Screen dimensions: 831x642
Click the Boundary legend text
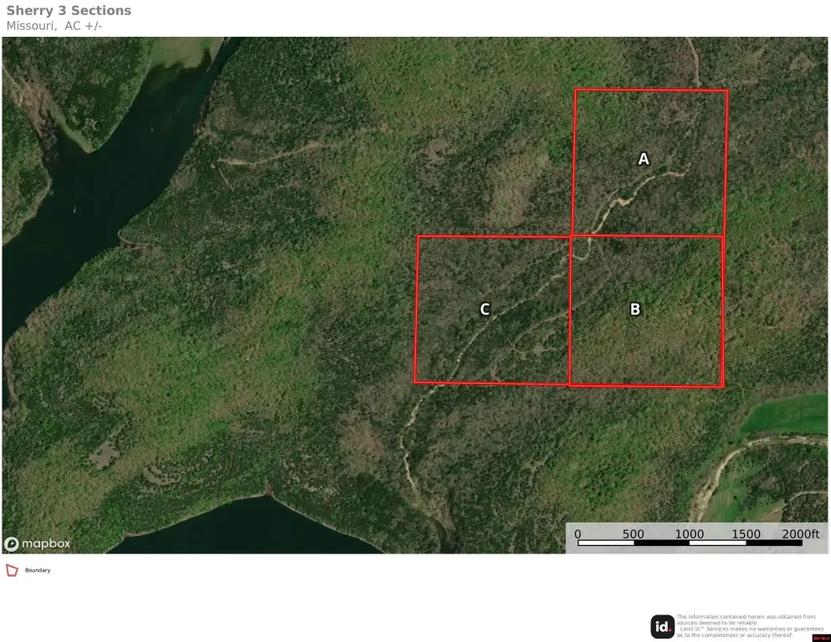coord(38,570)
